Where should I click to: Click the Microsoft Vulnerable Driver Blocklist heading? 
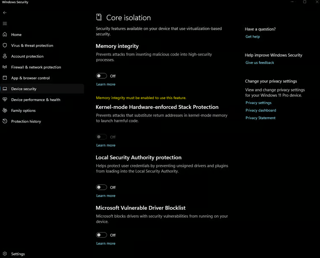pyautogui.click(x=141, y=208)
